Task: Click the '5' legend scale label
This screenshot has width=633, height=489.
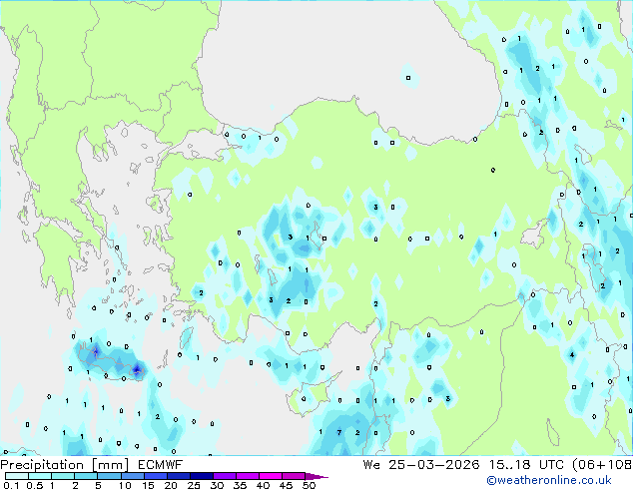Action: pos(98,485)
